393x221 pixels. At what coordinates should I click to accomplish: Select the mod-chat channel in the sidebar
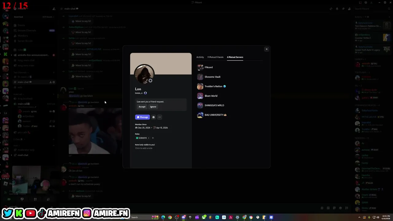coord(23,155)
